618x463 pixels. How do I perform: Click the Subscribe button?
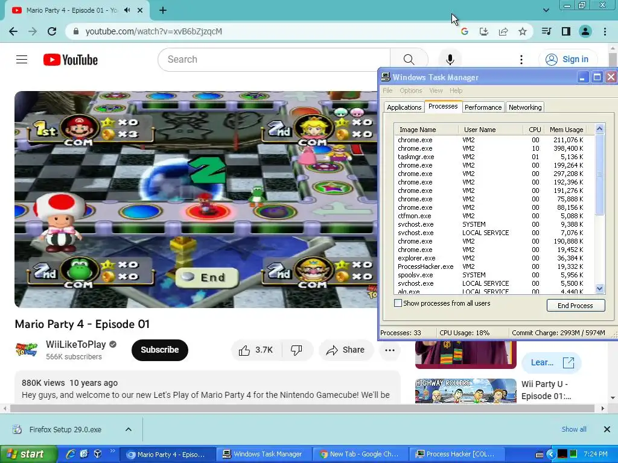click(x=159, y=350)
